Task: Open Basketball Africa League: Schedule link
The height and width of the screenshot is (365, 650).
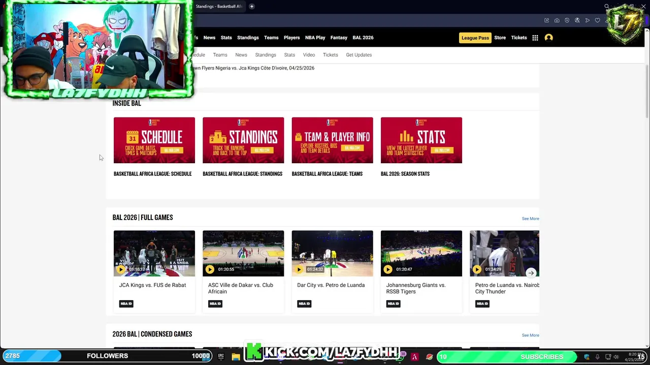Action: [x=152, y=174]
